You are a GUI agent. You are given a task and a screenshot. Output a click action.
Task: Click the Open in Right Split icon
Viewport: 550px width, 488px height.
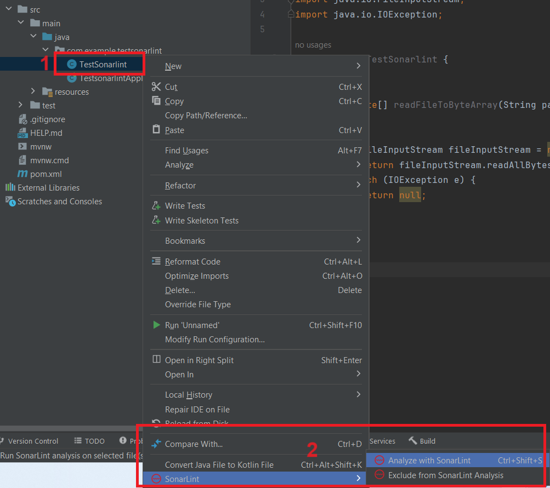tap(156, 359)
